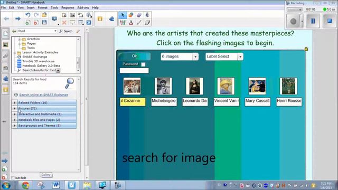Image resolution: width=338 pixels, height=190 pixels.
Task: Click the Insert Table icon
Action: tap(81, 22)
